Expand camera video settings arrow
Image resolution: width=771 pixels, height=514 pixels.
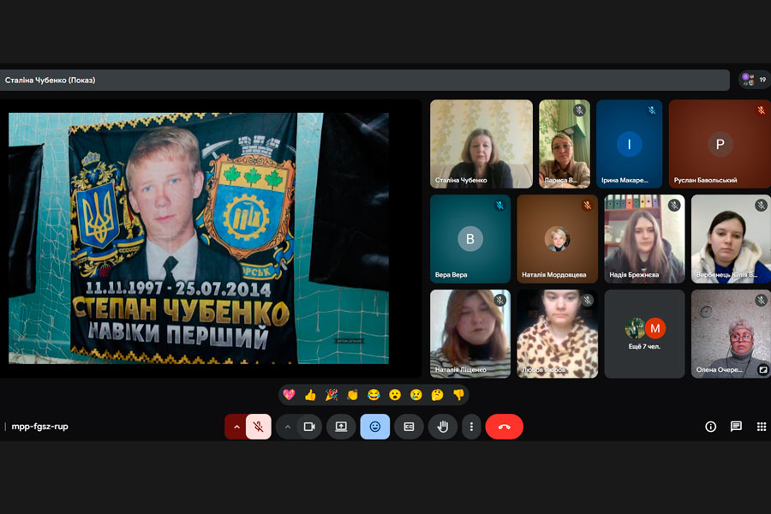(288, 427)
